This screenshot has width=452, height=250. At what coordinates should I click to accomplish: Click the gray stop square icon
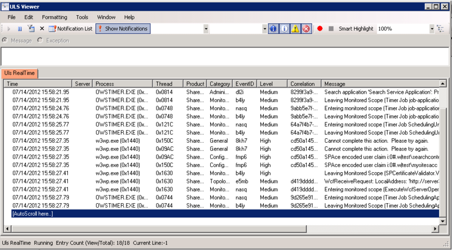(331, 29)
